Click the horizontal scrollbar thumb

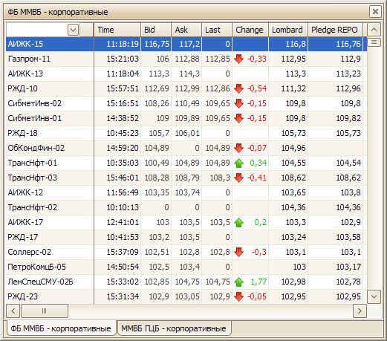pos(45,311)
